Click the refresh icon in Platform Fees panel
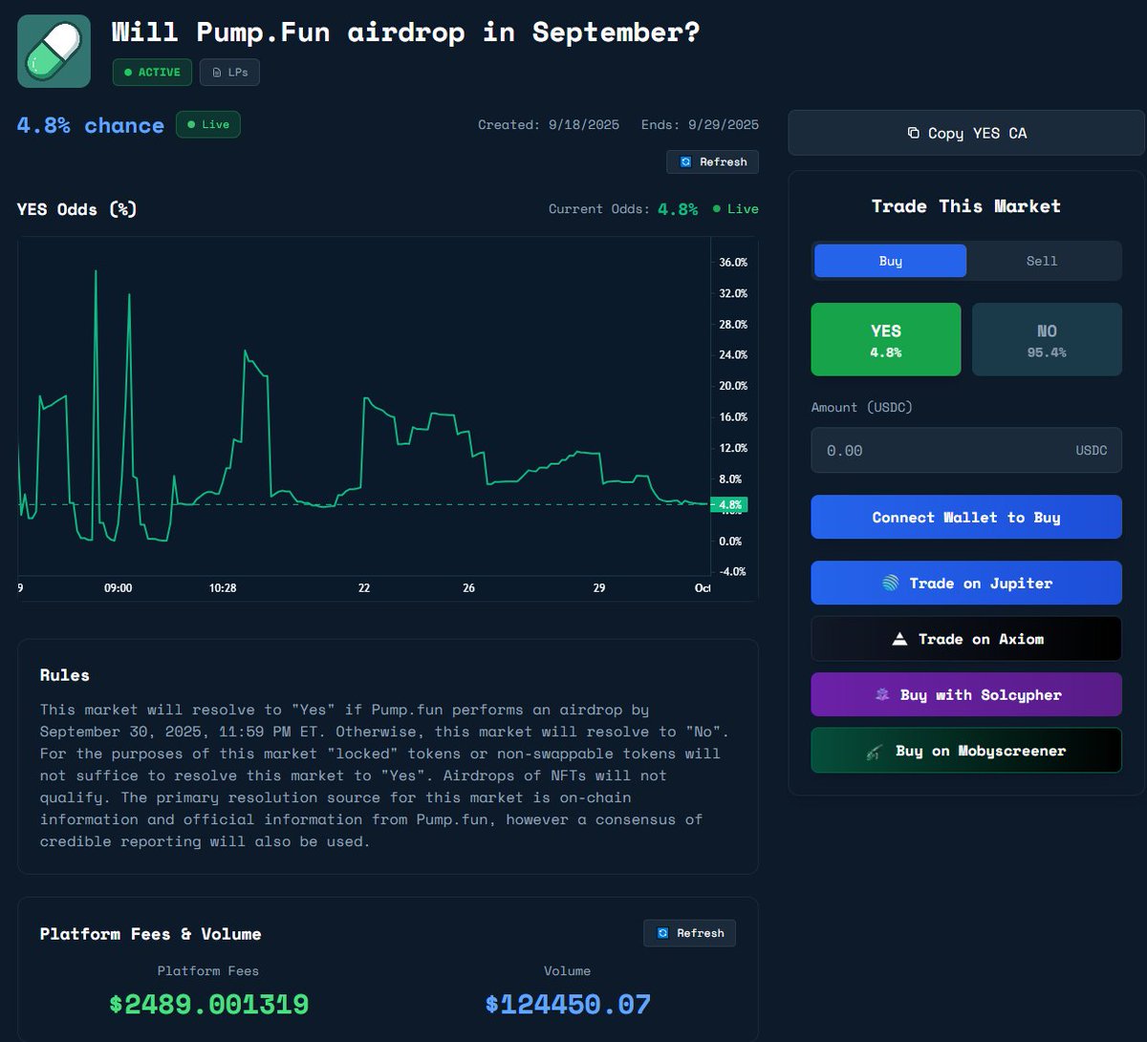The width and height of the screenshot is (1147, 1042). coord(662,933)
